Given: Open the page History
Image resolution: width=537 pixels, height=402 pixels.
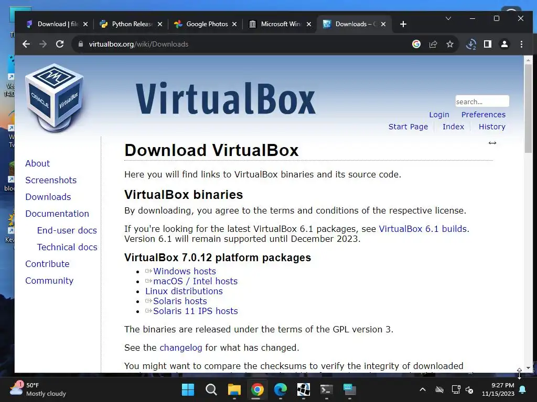Looking at the screenshot, I should [492, 127].
